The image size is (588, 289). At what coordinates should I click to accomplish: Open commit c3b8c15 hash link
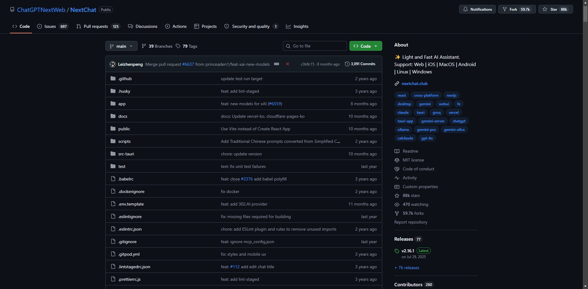coord(307,64)
